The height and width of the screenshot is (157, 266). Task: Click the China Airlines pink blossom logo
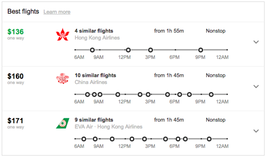coord(63,78)
